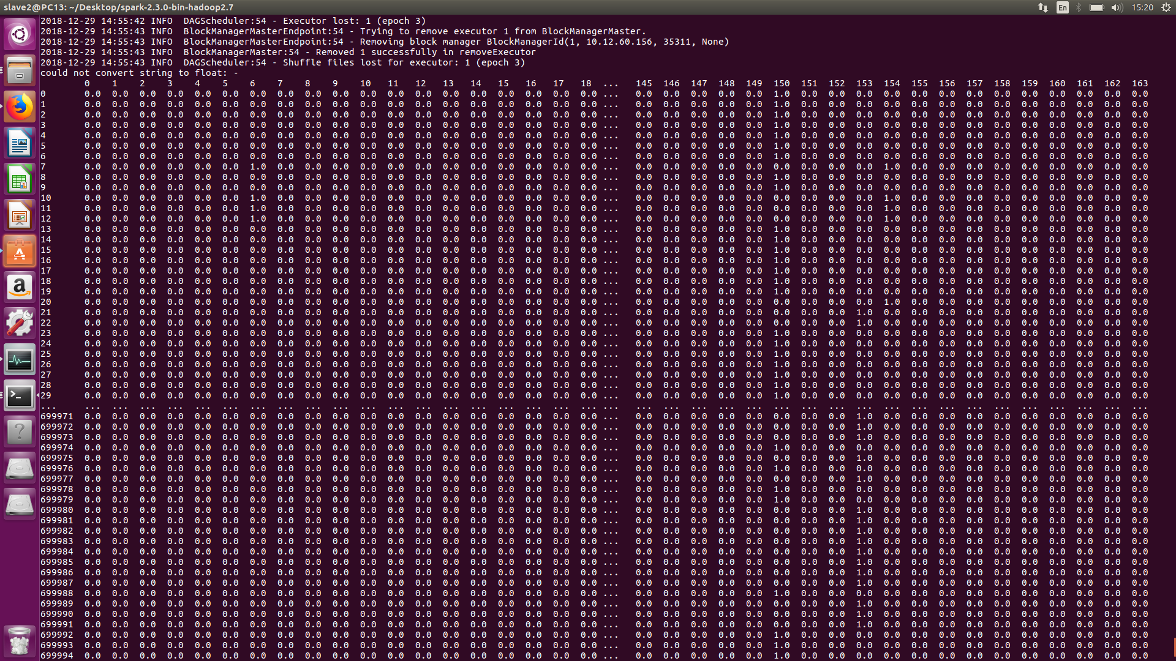The image size is (1176, 661).
Task: Open the sound volume indicator
Action: click(1117, 7)
